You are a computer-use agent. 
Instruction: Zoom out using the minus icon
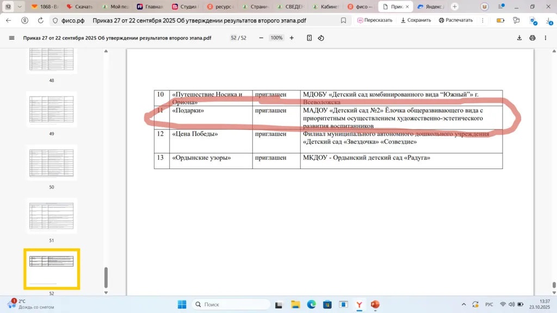point(261,38)
